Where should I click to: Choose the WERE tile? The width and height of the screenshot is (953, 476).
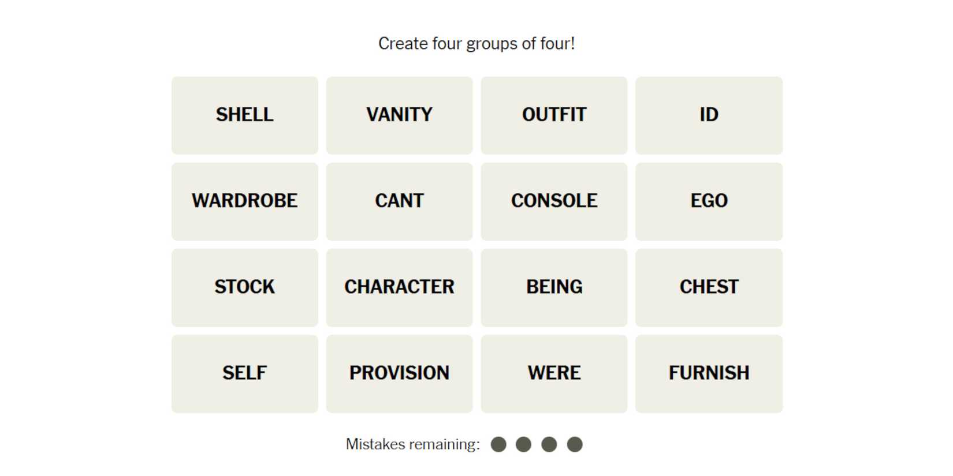coord(554,373)
